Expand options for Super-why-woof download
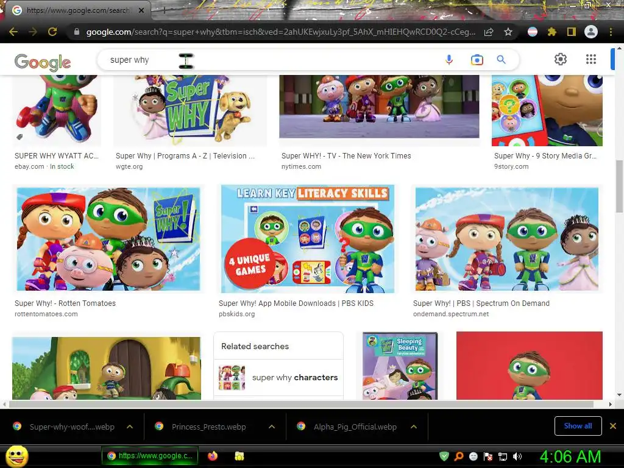 point(130,427)
